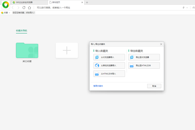Viewport: 195px width, 130px height.
Task: Reload the page with the refresh icon
Action: point(24,8)
